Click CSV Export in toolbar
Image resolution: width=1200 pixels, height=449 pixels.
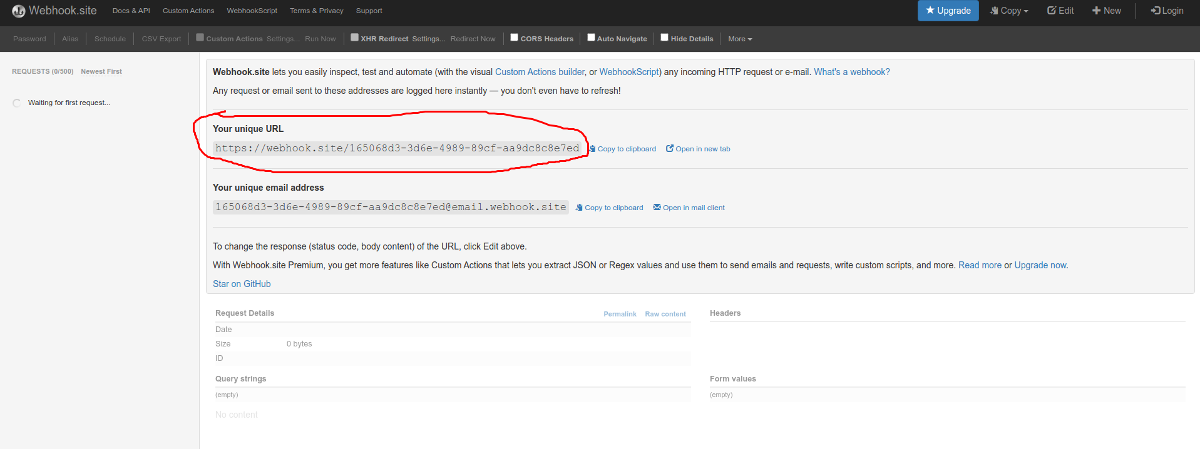click(x=162, y=39)
